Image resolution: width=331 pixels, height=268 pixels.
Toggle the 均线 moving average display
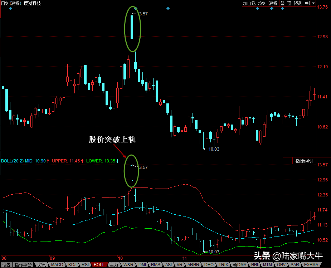tap(262, 3)
